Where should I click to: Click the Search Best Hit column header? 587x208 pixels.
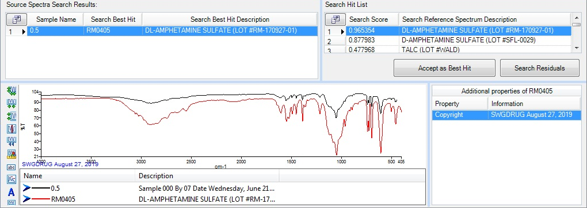[113, 19]
